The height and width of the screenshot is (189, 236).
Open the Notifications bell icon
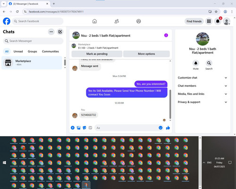point(218,21)
